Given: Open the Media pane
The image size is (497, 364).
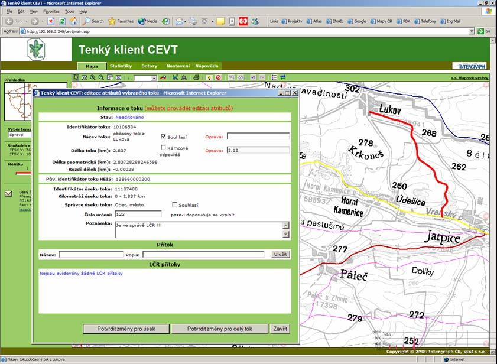Looking at the screenshot, I should pos(148,21).
